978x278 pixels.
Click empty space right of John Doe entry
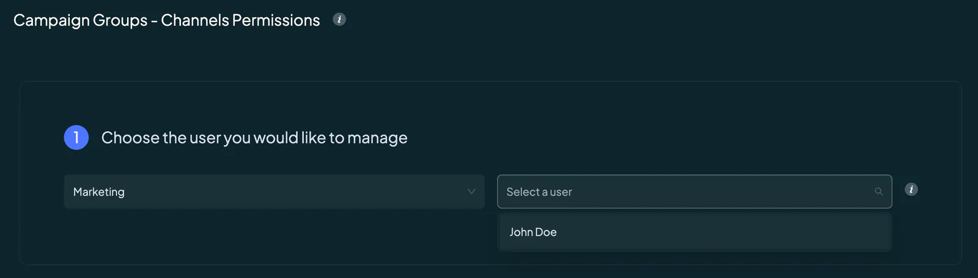[x=721, y=232]
